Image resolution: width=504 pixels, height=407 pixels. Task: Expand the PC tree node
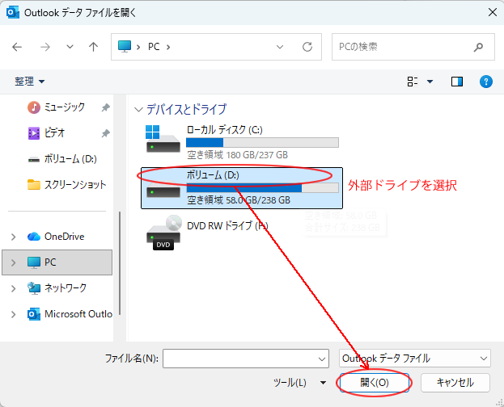click(x=13, y=262)
